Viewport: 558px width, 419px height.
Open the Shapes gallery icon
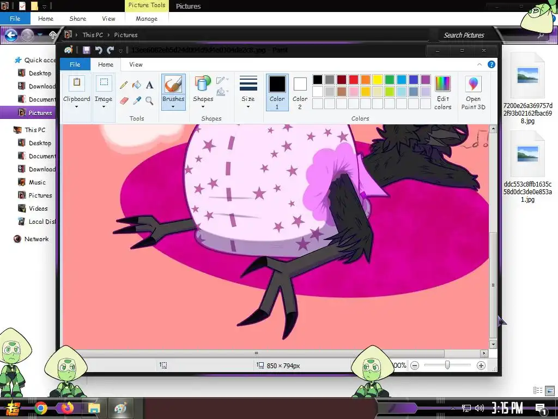203,83
